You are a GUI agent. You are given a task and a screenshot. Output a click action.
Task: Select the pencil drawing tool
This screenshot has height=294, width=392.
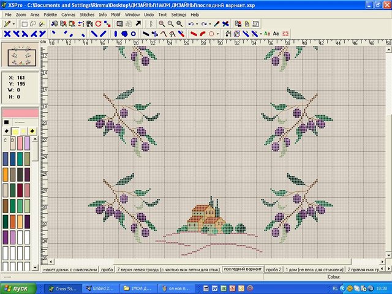(6, 23)
